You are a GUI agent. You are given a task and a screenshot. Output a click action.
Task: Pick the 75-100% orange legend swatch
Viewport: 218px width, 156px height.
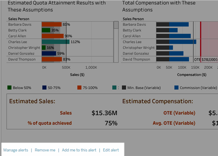pyautogui.click(x=79, y=88)
